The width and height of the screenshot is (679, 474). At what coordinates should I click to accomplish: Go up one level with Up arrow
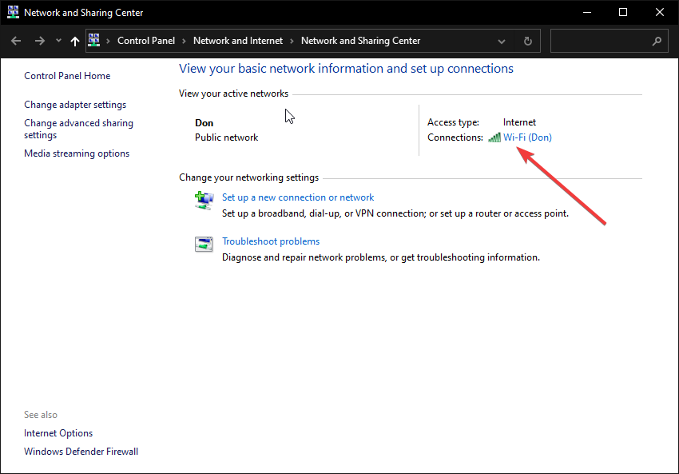click(x=75, y=41)
